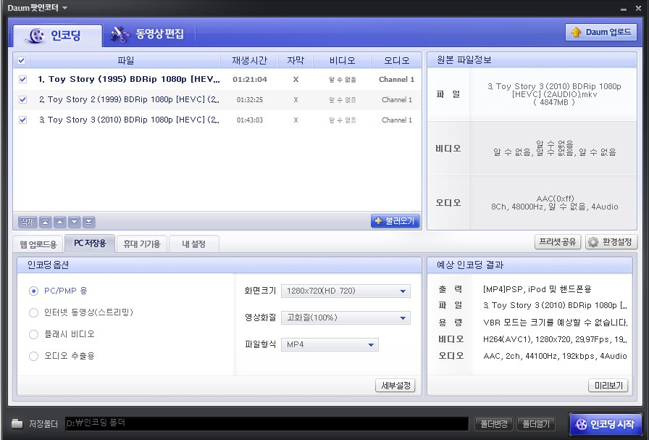
Task: Move selected file to bottom of list
Action: 88,222
